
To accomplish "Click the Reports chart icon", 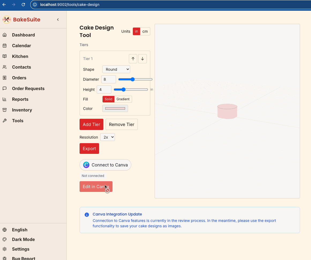I will (5, 99).
